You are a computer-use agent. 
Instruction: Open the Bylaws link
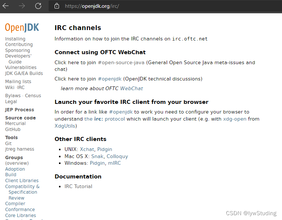pyautogui.click(x=13, y=95)
